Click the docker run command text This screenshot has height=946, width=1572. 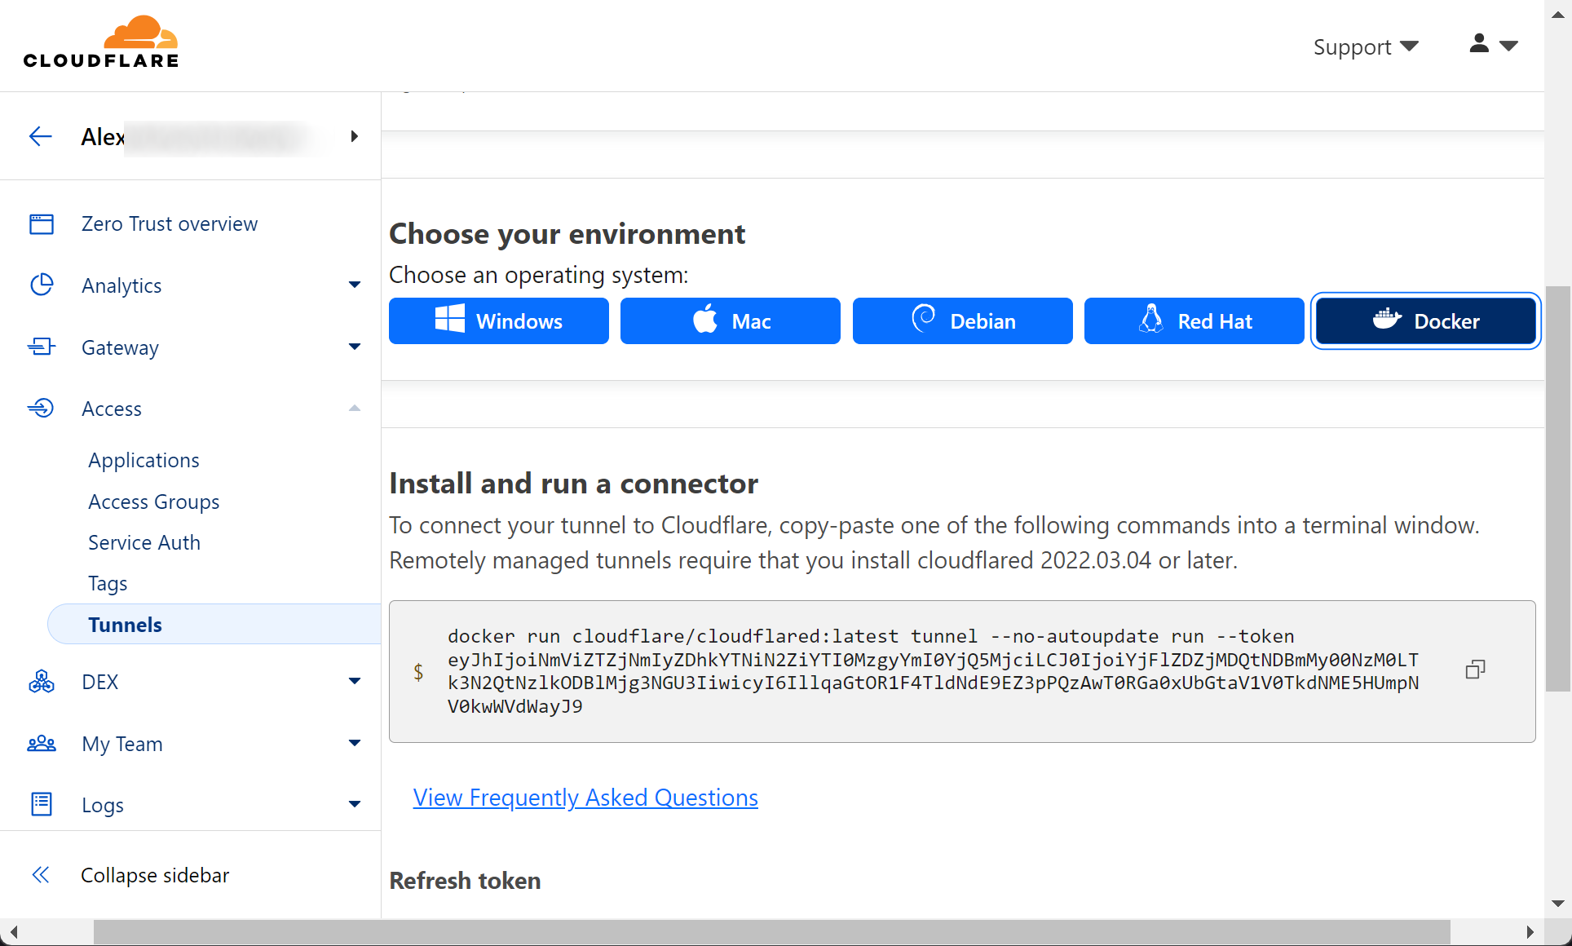tap(933, 671)
